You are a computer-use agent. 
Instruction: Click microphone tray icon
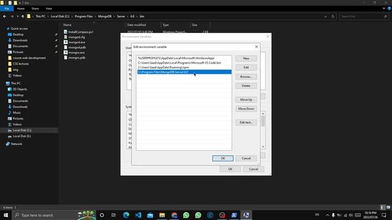pos(333,215)
